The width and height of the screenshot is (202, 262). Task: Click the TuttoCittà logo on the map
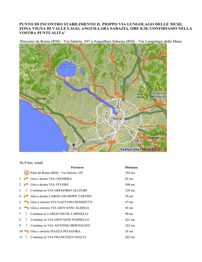pyautogui.click(x=130, y=149)
